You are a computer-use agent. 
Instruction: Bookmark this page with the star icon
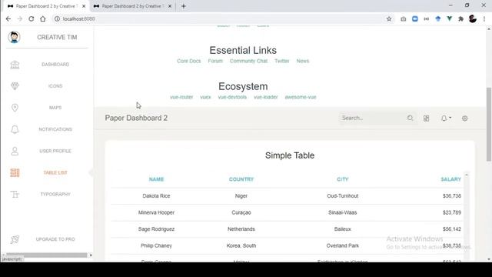(x=389, y=18)
